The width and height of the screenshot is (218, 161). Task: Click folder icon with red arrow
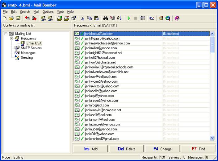tap(66, 18)
